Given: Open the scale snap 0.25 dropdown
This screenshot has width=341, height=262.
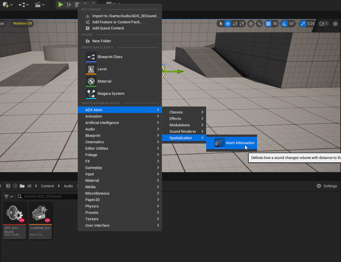Looking at the screenshot, I should 311,24.
